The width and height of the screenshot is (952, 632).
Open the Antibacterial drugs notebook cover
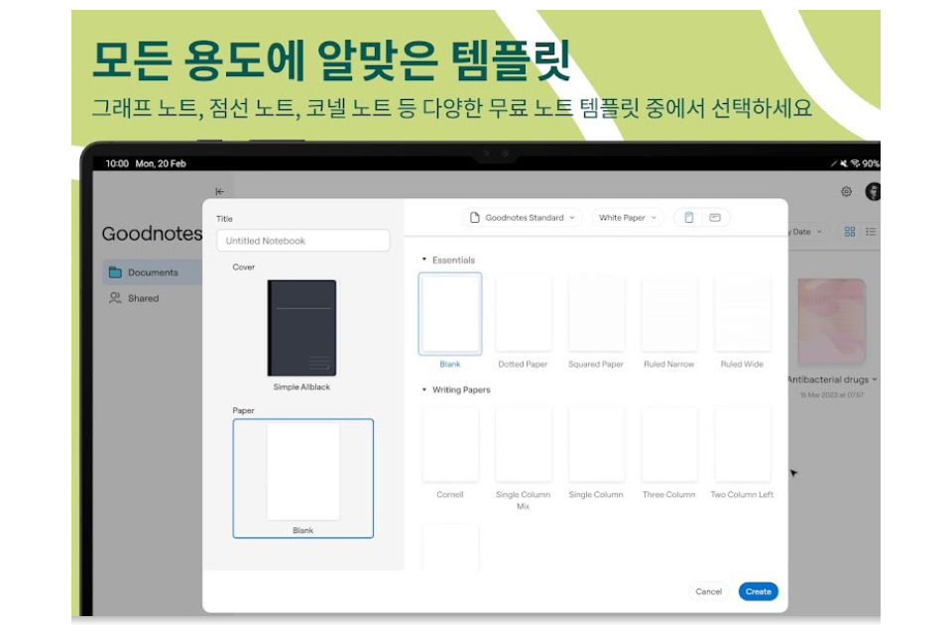click(x=831, y=322)
